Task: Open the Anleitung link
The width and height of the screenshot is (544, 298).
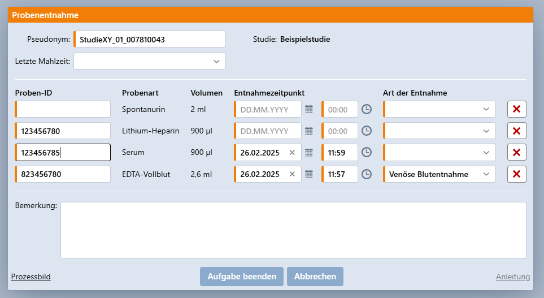Action: (512, 277)
